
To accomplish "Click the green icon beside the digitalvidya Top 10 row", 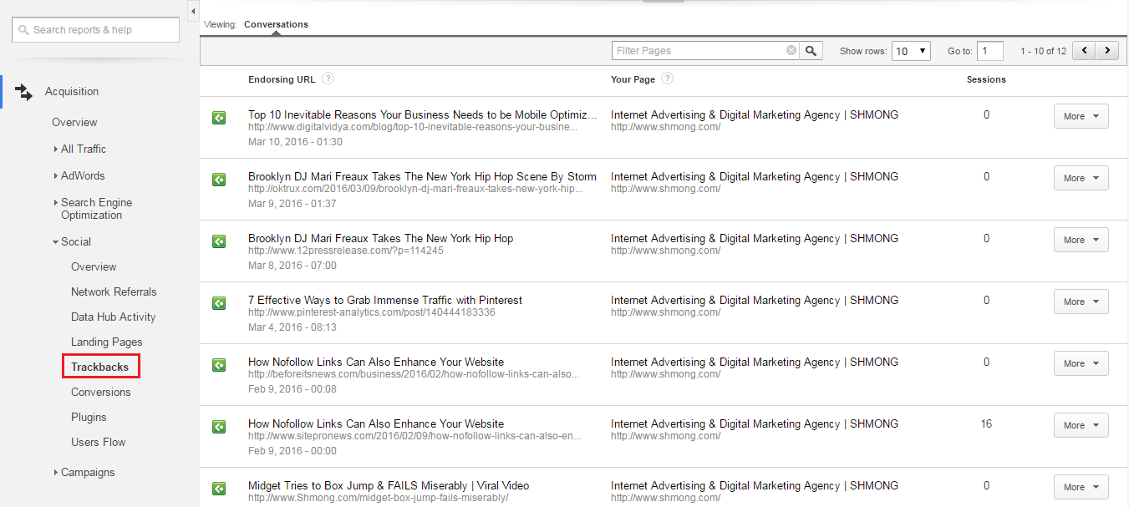I will pyautogui.click(x=219, y=119).
